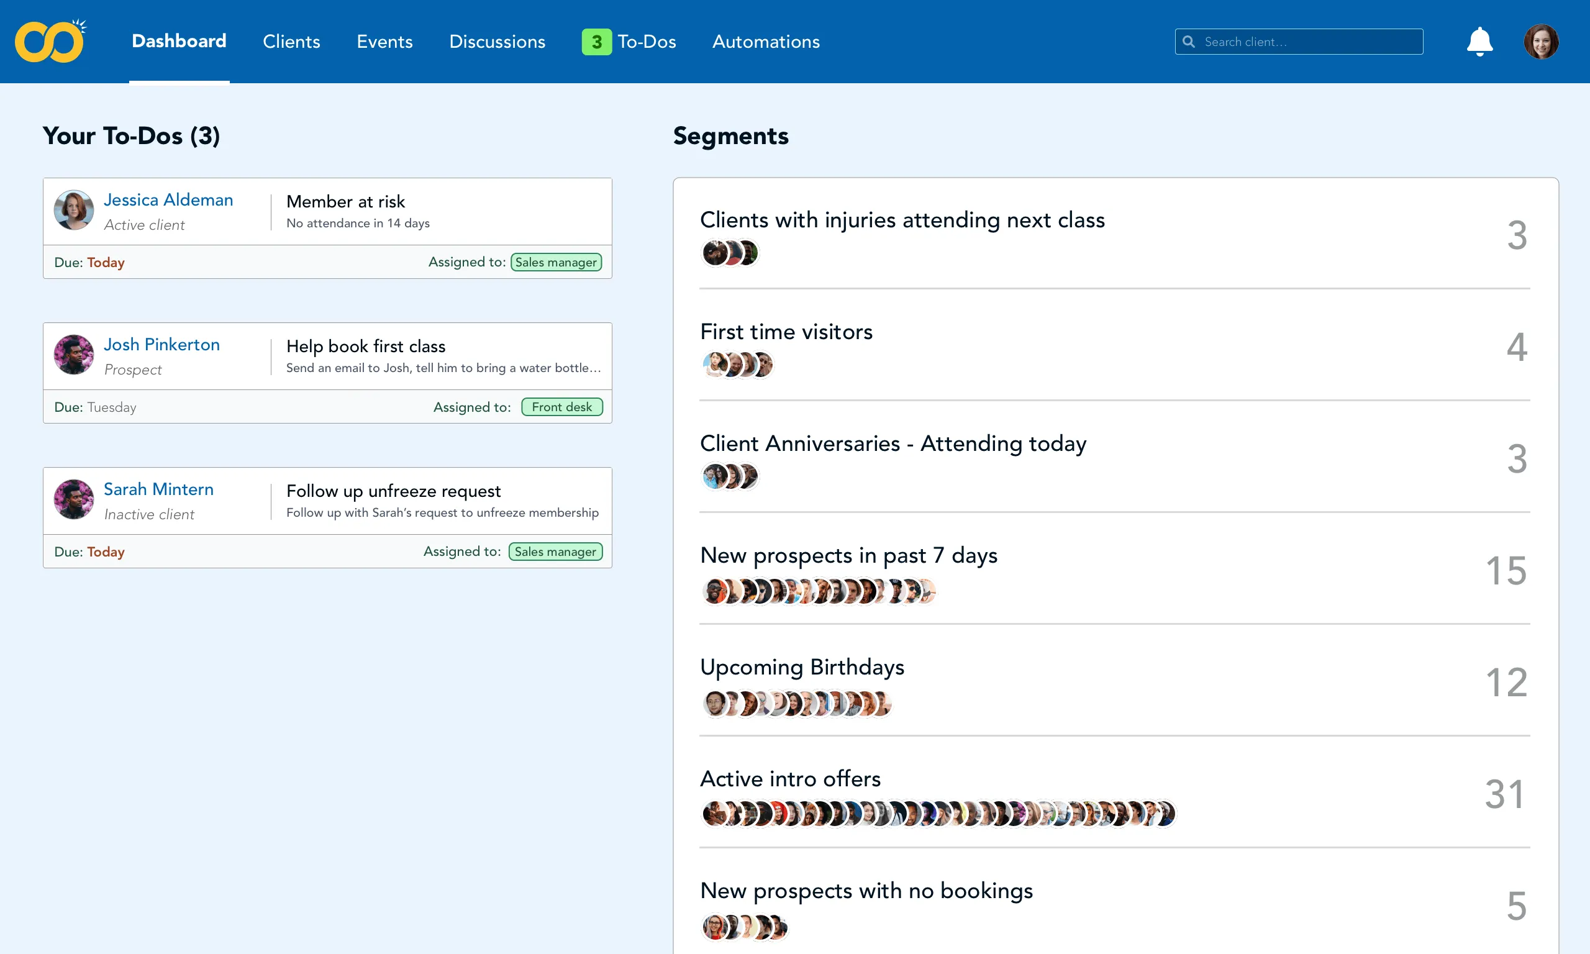Open Josh Pinkerton client link
The width and height of the screenshot is (1590, 954).
pos(161,345)
